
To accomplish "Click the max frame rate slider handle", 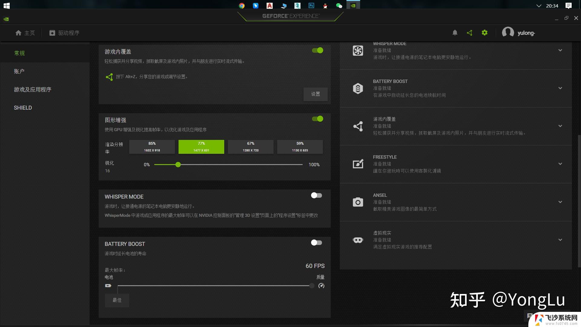I will coord(312,286).
